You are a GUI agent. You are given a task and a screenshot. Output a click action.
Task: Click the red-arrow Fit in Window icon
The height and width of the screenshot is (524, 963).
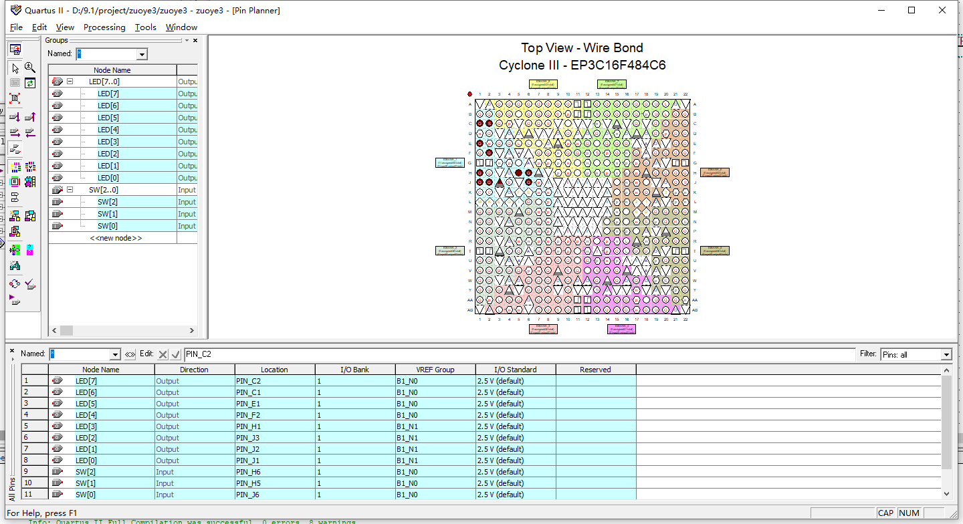click(15, 98)
